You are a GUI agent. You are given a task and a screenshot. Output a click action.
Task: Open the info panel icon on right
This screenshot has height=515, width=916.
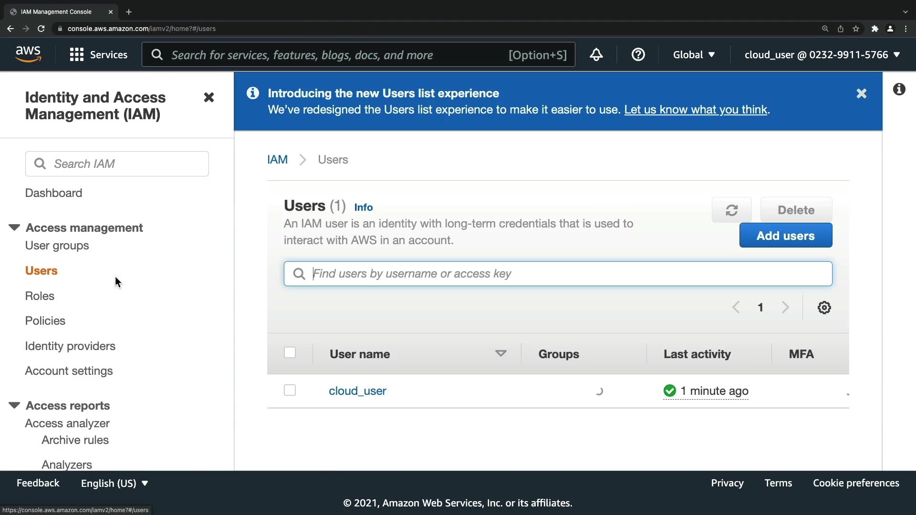coord(899,89)
